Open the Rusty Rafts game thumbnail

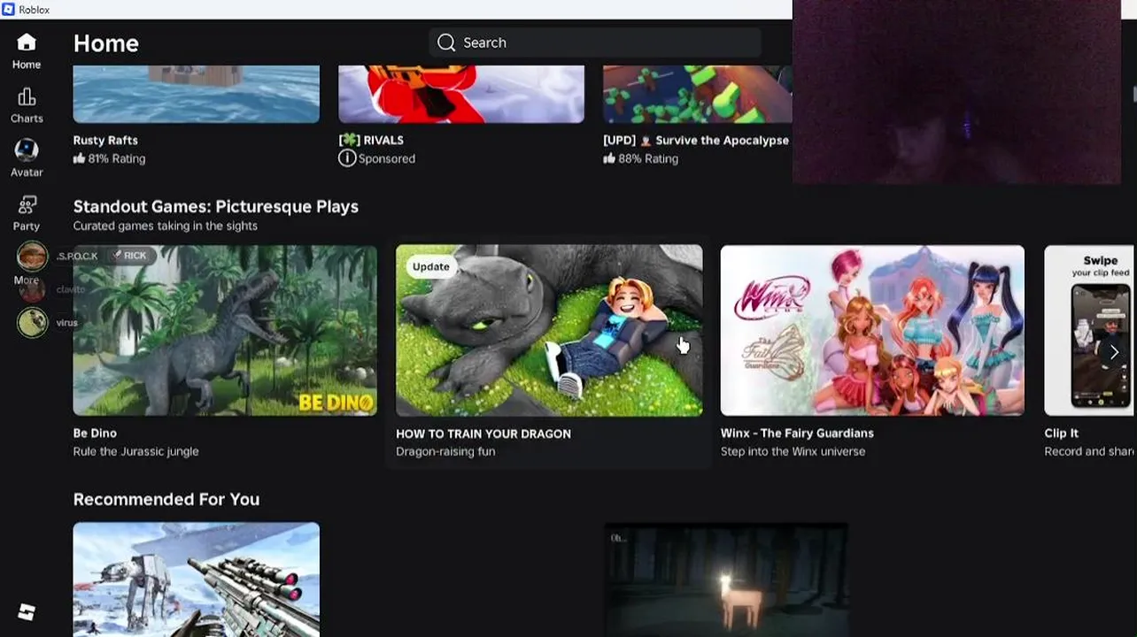(x=197, y=94)
